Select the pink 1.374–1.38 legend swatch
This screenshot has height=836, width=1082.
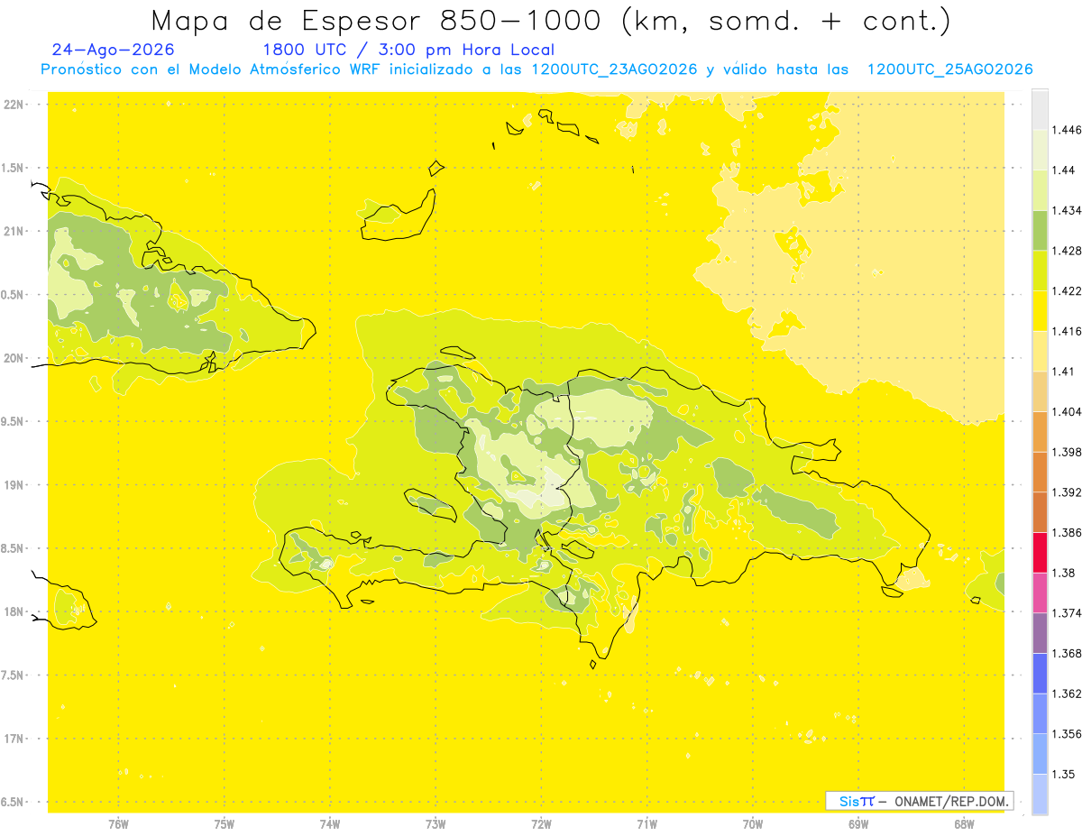coord(1040,593)
